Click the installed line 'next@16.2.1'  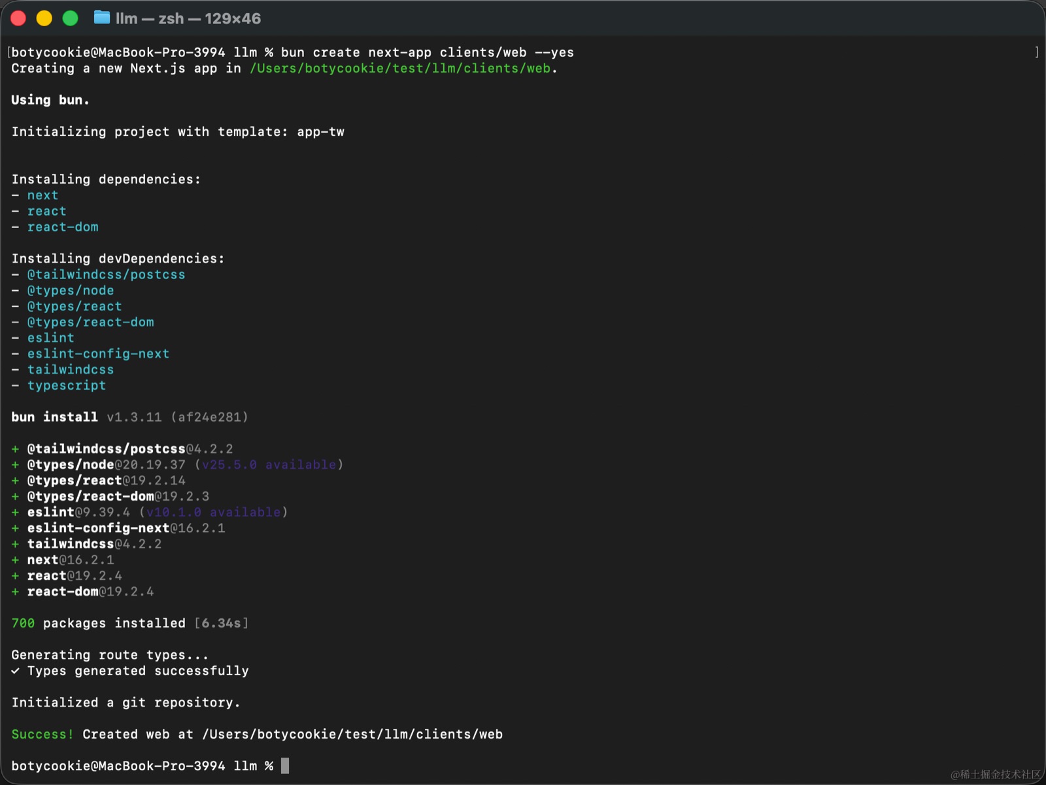coord(71,560)
